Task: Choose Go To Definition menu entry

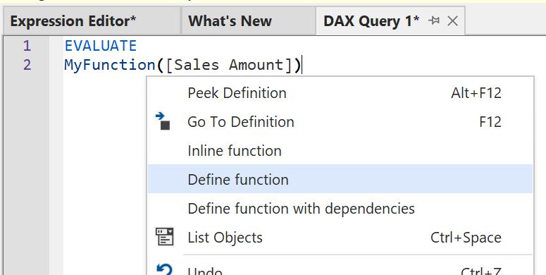Action: 340,122
